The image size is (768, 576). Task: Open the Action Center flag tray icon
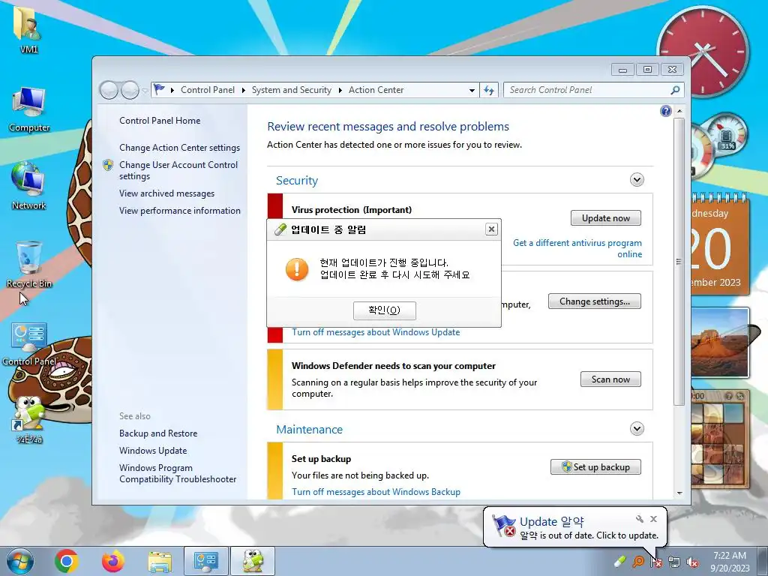655,562
